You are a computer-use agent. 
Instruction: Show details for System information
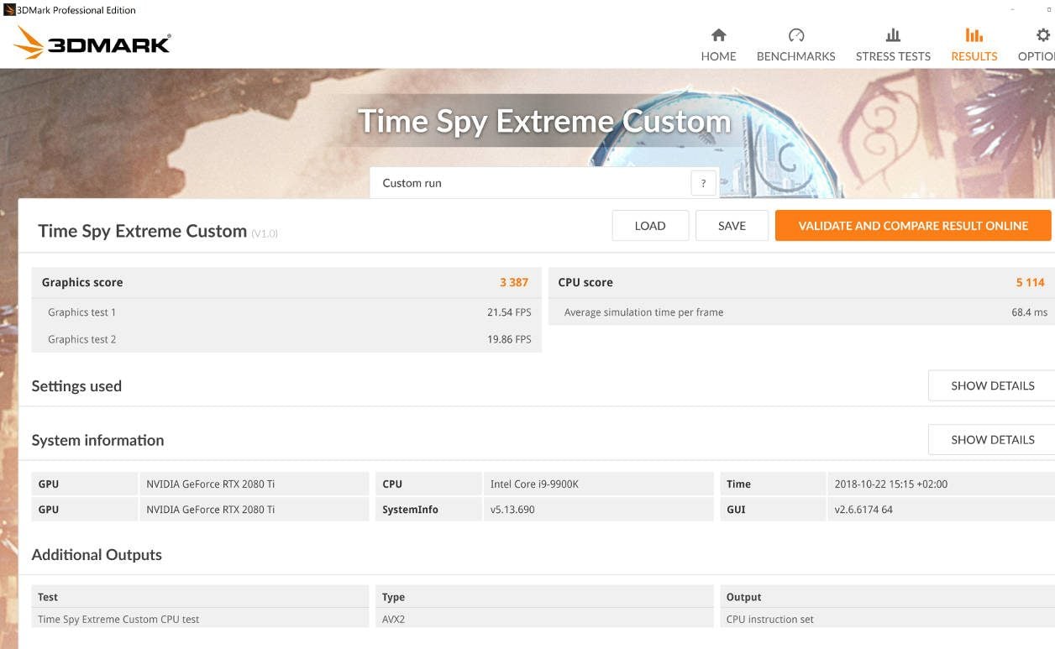coord(992,440)
